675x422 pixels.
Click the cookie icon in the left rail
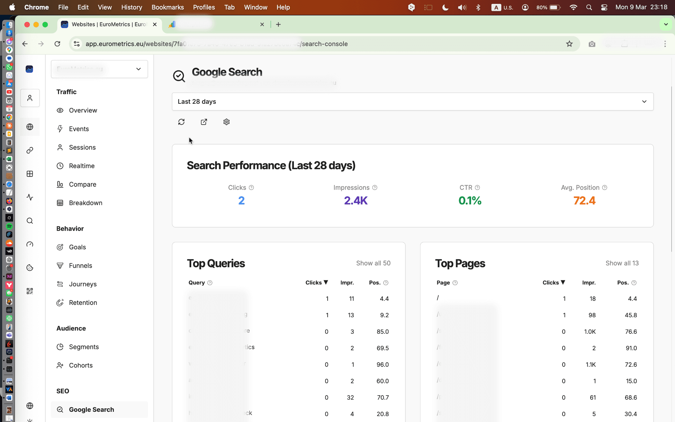[30, 268]
